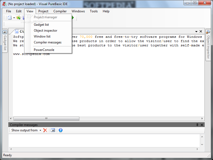Click the New file toolbar icon

[10, 18]
